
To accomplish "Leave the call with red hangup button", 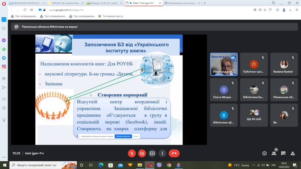I will click(174, 153).
